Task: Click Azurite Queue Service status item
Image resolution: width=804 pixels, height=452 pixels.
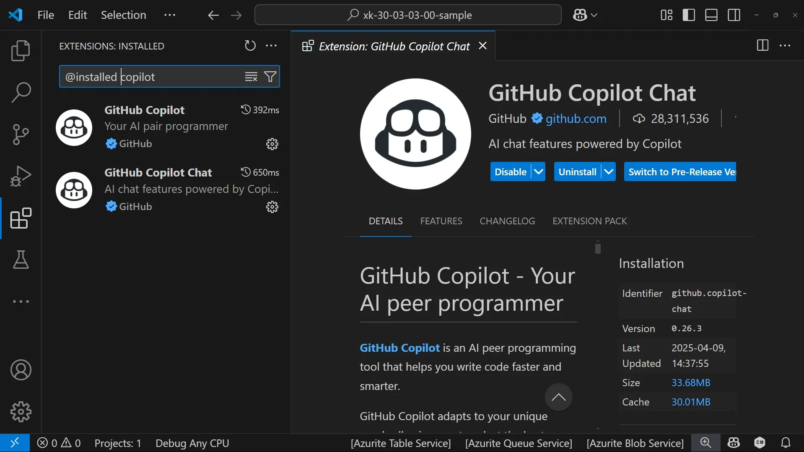Action: point(519,443)
